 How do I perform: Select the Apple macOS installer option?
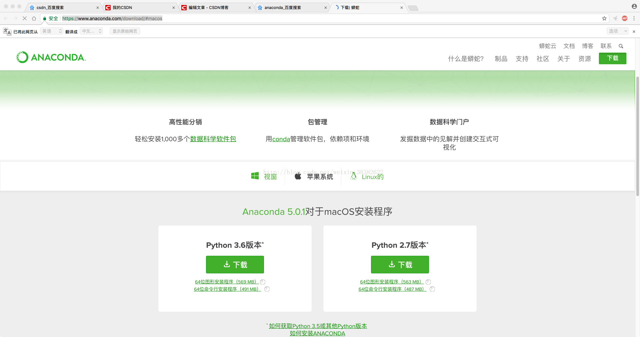314,176
